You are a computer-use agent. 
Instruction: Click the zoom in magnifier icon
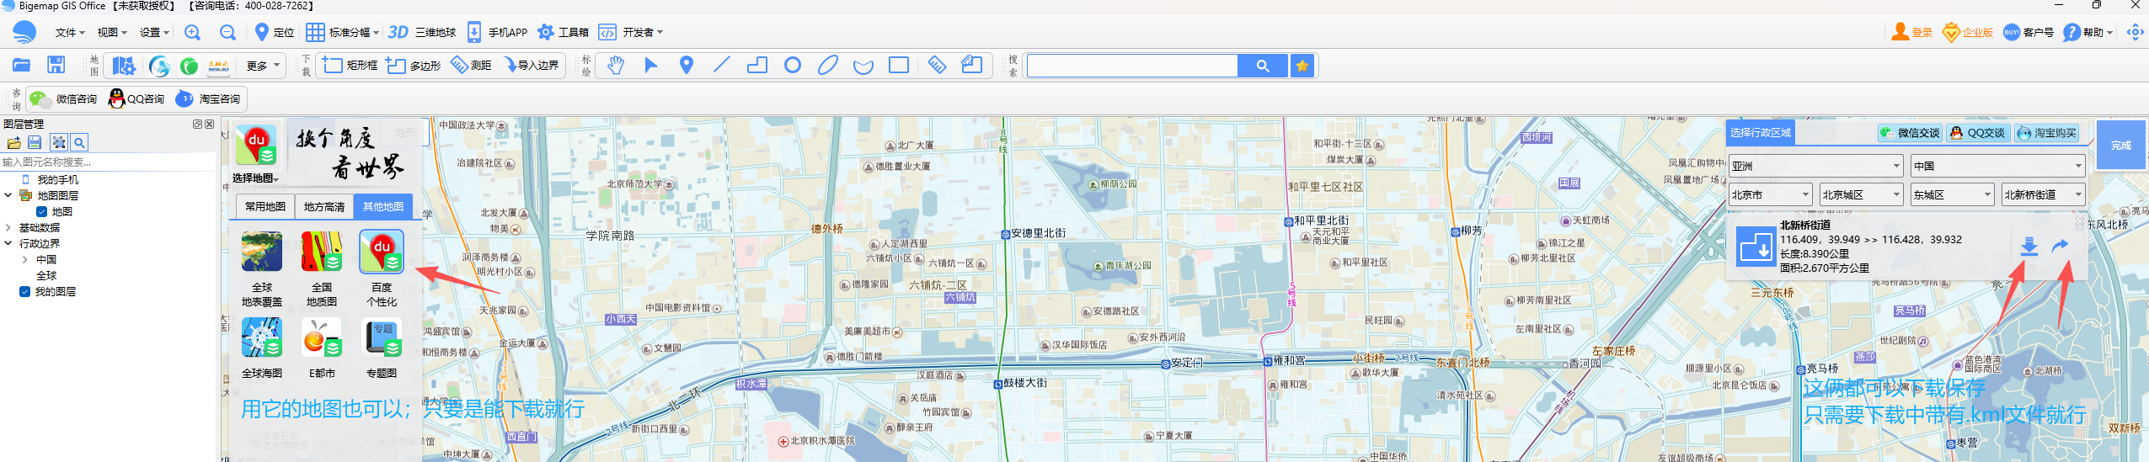tap(192, 32)
